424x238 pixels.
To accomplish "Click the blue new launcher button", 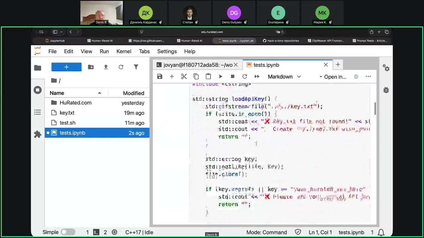I will tap(66, 67).
